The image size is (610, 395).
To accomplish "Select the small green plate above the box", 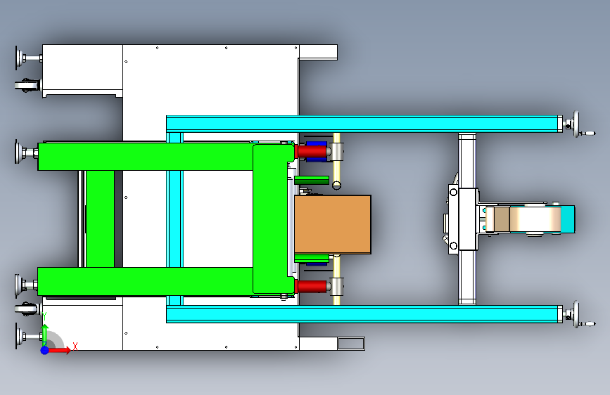I will (312, 180).
